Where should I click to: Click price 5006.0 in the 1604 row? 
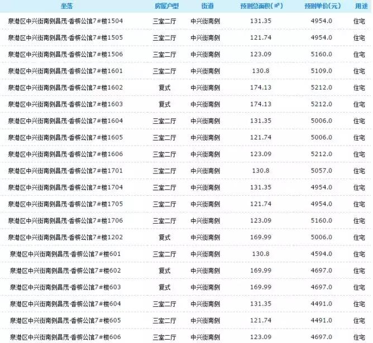pyautogui.click(x=322, y=120)
